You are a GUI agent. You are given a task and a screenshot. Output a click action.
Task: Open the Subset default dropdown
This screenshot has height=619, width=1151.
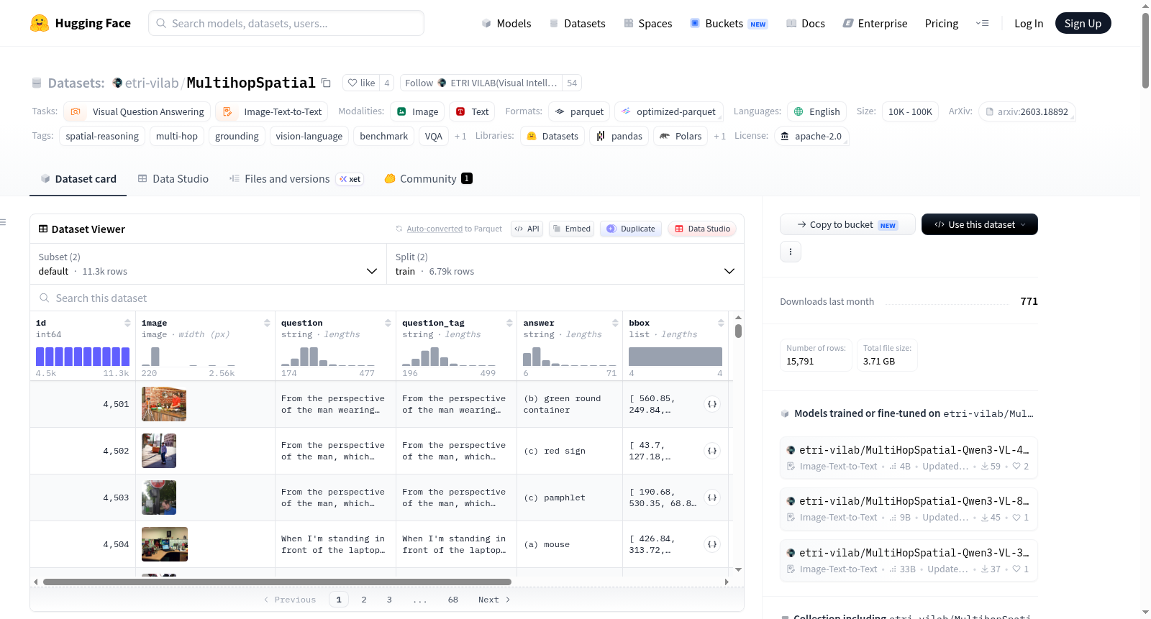pyautogui.click(x=208, y=264)
